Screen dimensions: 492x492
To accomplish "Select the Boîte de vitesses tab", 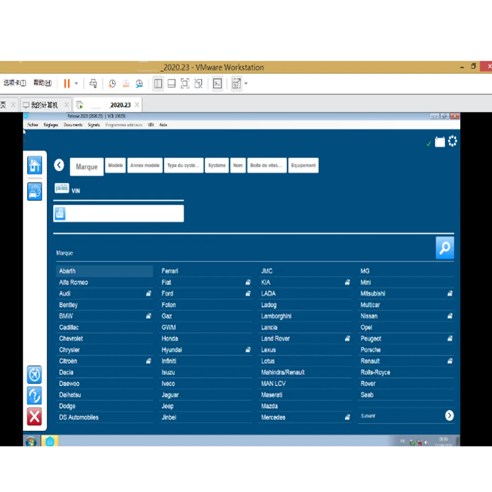I will [x=267, y=165].
